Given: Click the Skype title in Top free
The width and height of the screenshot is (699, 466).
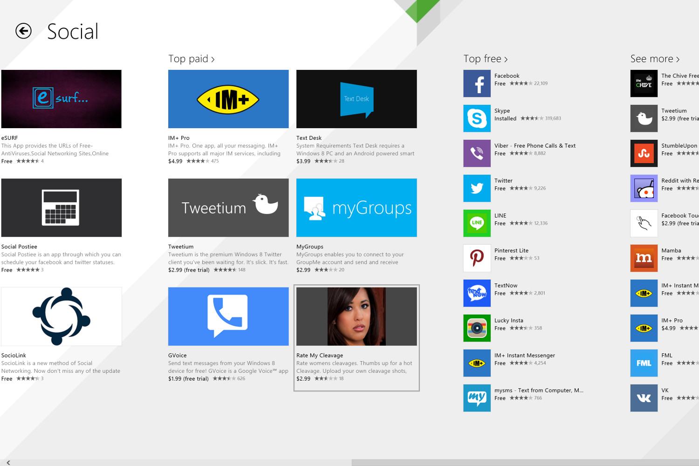Looking at the screenshot, I should coord(502,111).
